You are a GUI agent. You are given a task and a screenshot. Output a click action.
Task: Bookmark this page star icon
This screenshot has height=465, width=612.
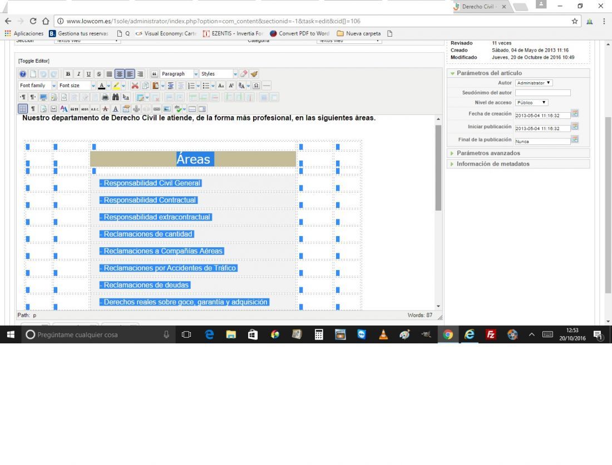pyautogui.click(x=575, y=21)
